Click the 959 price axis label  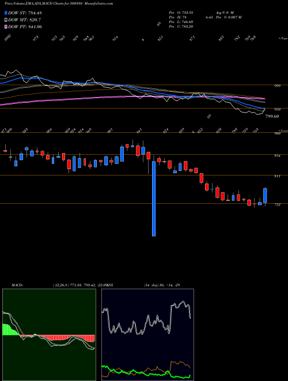click(278, 110)
